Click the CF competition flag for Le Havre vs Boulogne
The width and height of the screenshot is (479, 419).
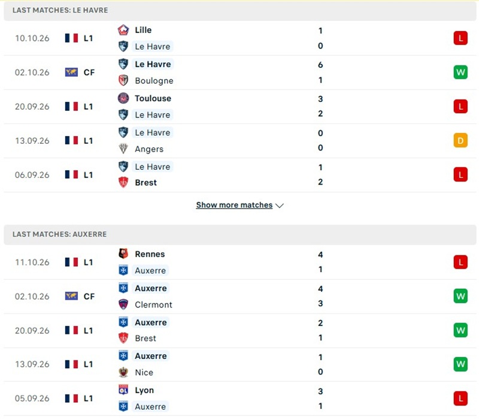coord(71,73)
